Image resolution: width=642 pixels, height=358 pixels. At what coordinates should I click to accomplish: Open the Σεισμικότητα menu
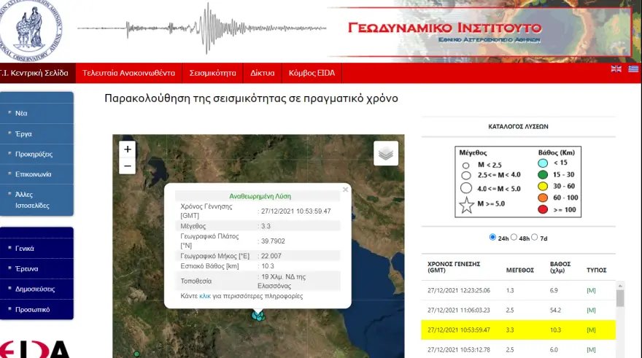click(x=212, y=73)
